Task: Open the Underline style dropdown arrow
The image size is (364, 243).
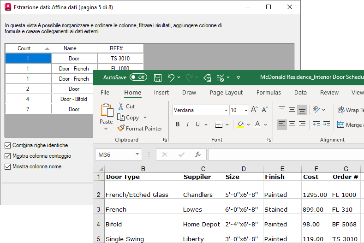Action: 206,124
